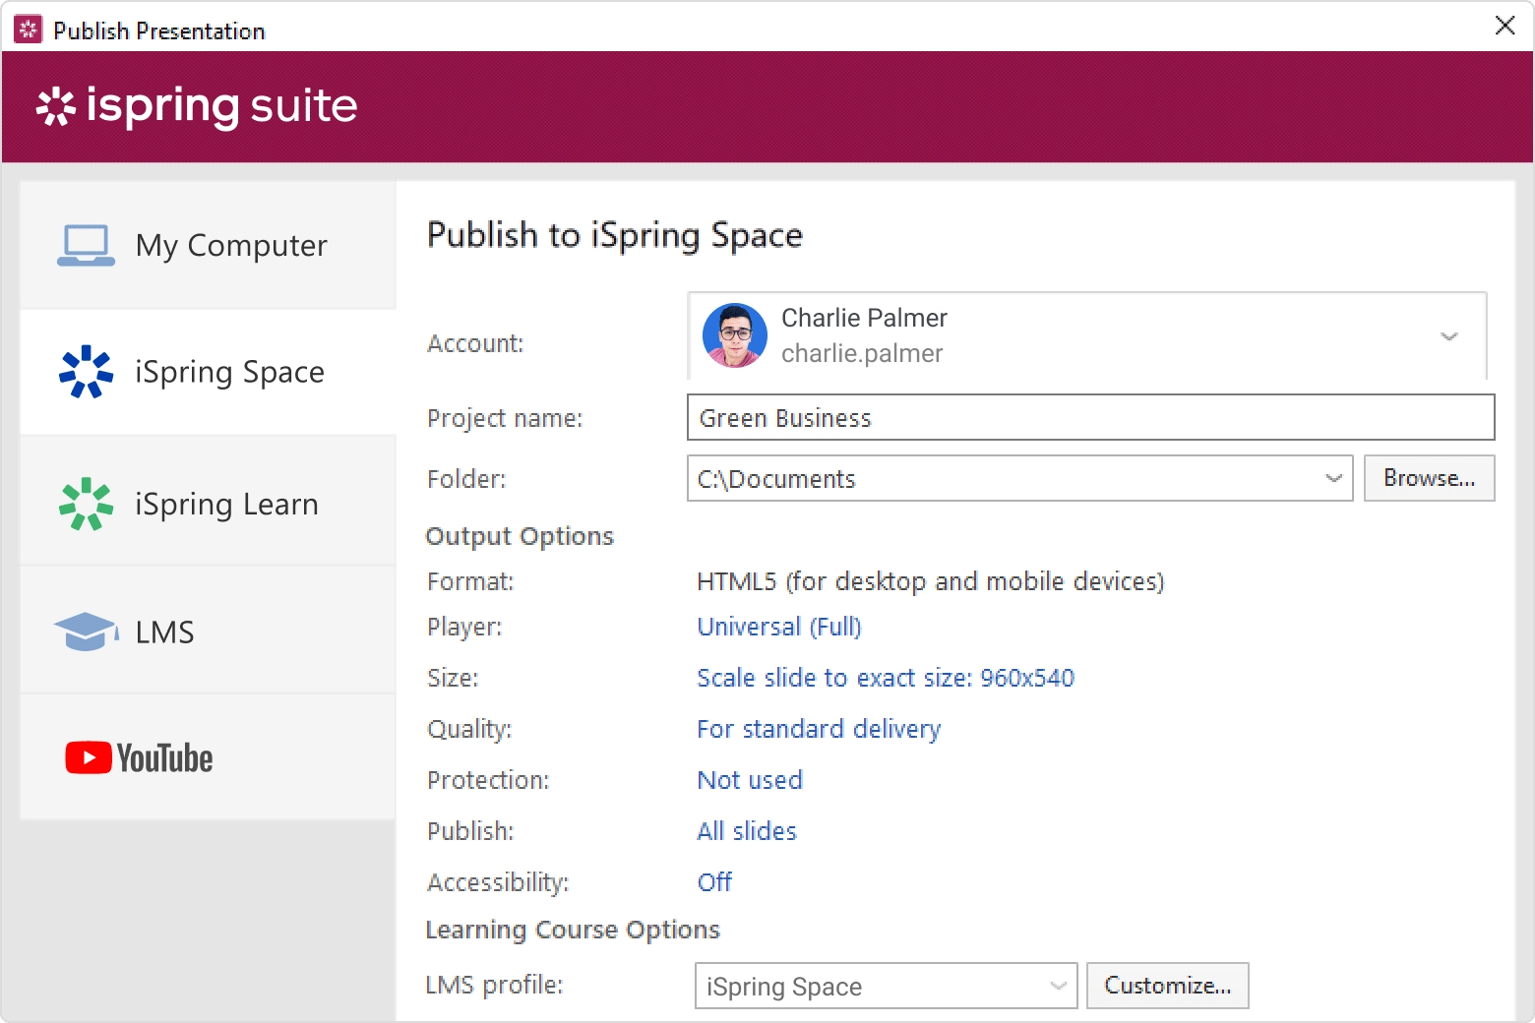Screen dimensions: 1535x1023
Task: Click the YouTube logo icon
Action: [x=139, y=758]
